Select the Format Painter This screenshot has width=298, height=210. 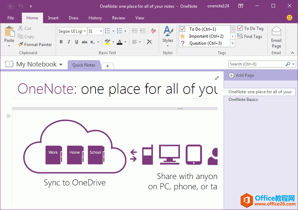click(35, 44)
